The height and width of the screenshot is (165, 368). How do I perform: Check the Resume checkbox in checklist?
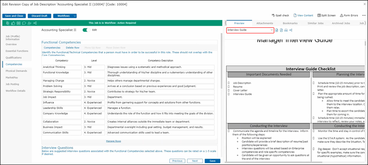[229, 87]
